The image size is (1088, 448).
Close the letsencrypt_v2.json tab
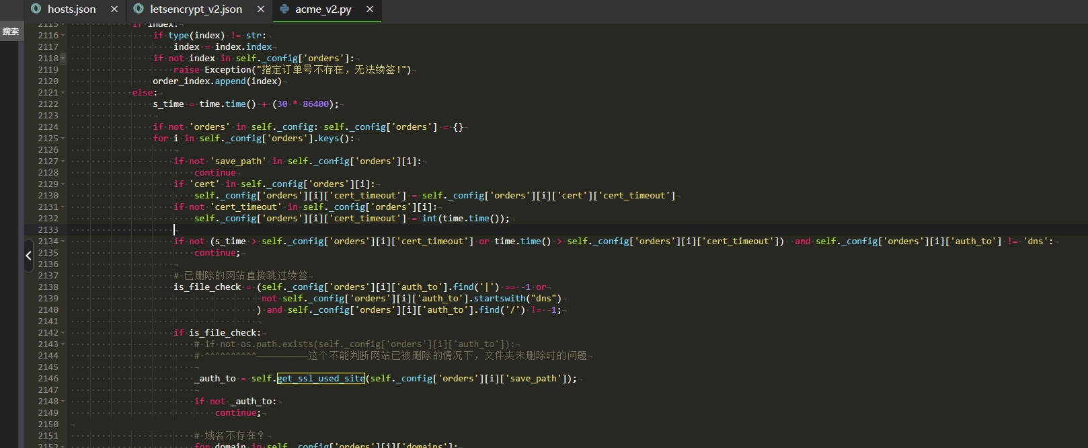coord(261,9)
